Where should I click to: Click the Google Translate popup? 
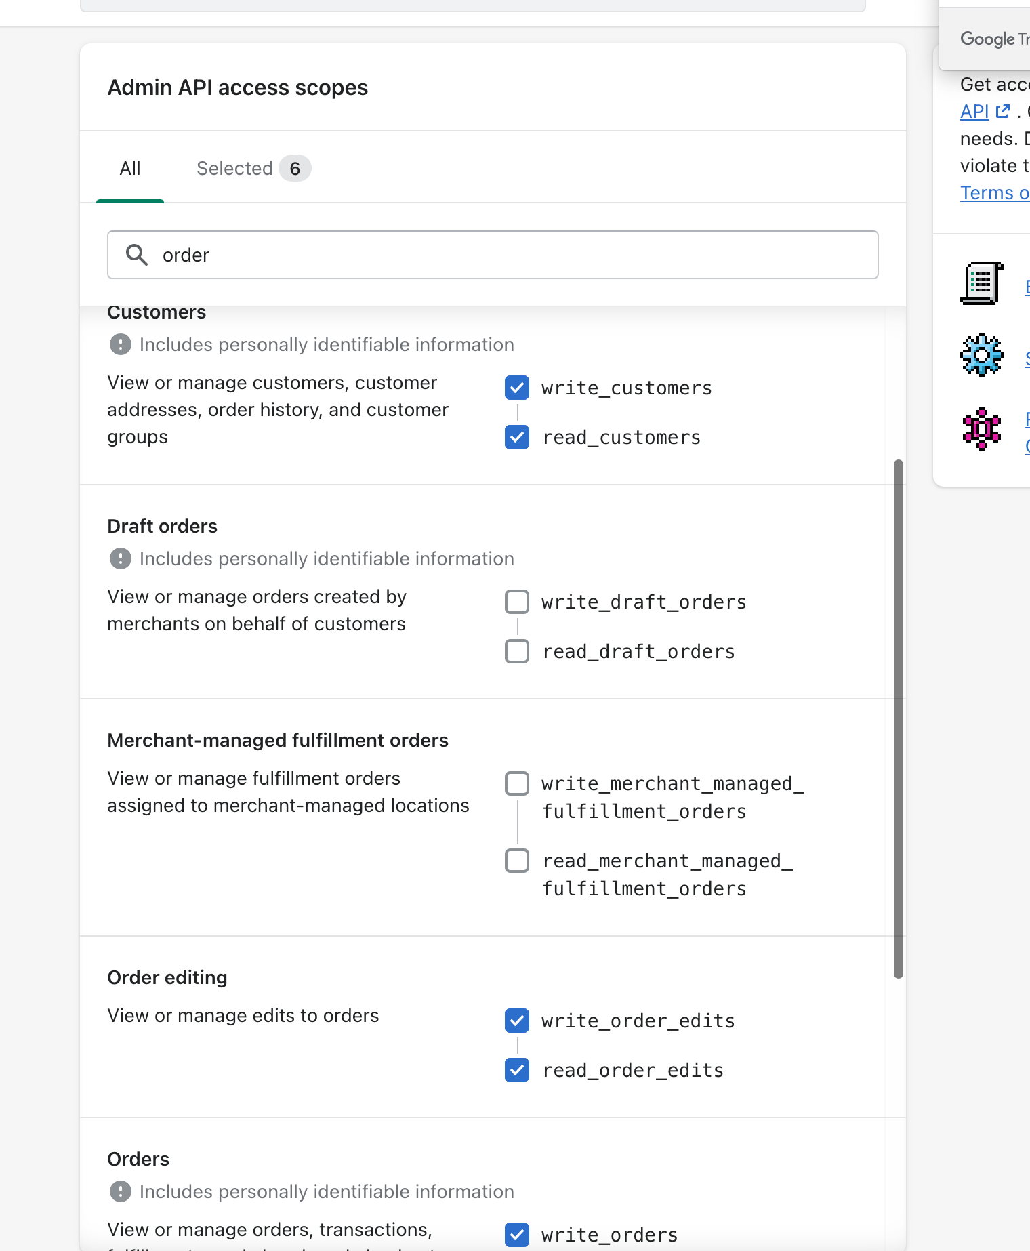click(985, 35)
